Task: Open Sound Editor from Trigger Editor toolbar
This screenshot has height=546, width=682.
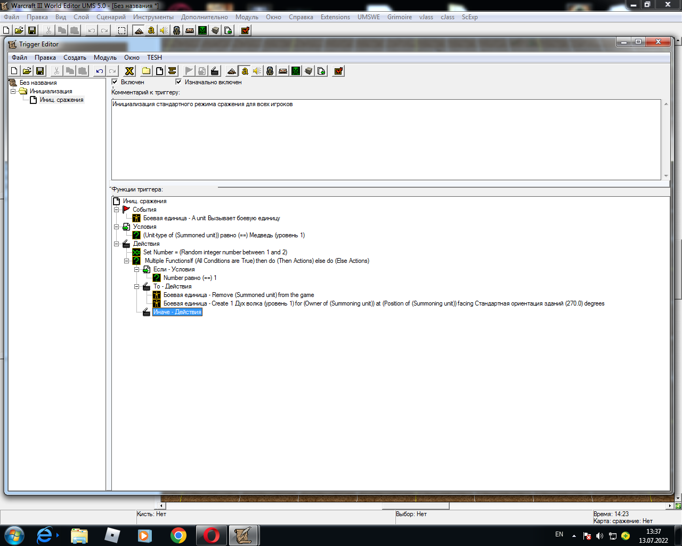Action: click(x=257, y=71)
